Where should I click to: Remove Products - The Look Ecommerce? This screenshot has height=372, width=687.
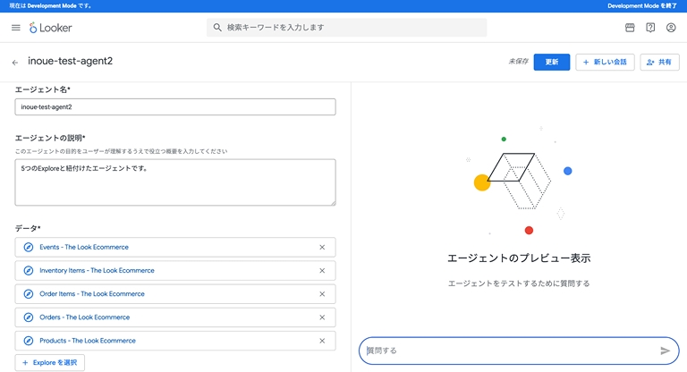(322, 341)
